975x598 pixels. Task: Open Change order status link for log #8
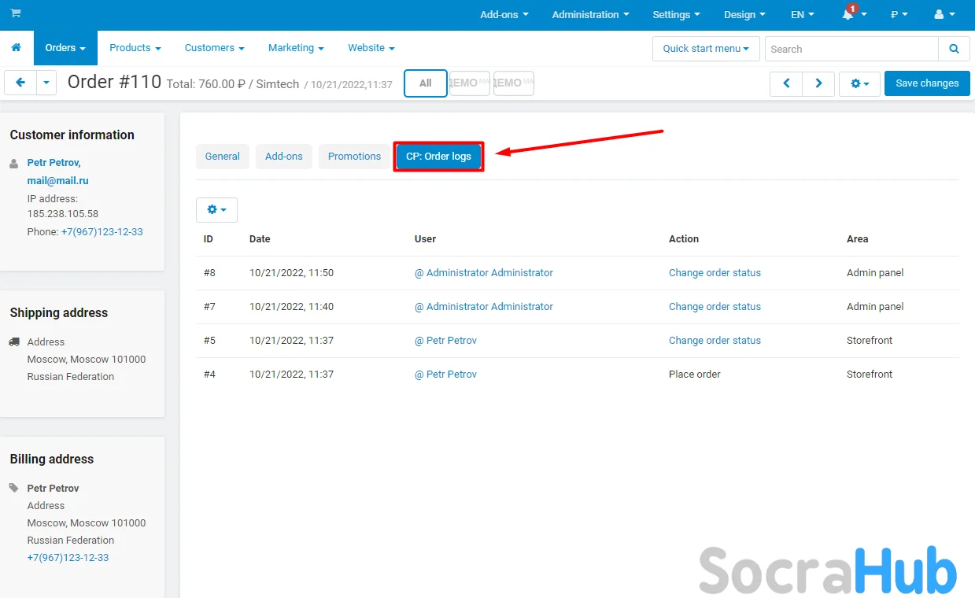point(715,273)
